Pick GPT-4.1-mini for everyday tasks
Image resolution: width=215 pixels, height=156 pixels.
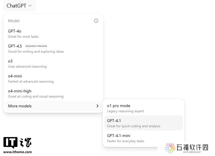pos(144,138)
